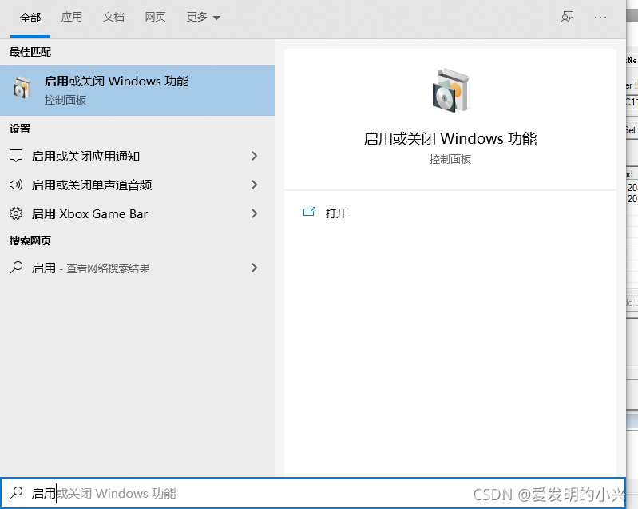Expand arrow for 启用或关闭应用通知
638x509 pixels.
point(254,156)
